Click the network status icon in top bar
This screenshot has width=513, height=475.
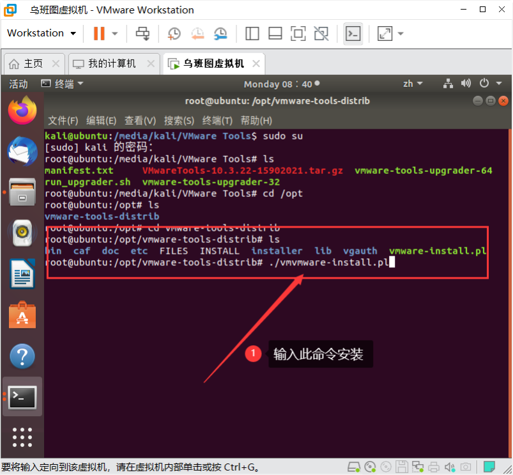click(448, 84)
